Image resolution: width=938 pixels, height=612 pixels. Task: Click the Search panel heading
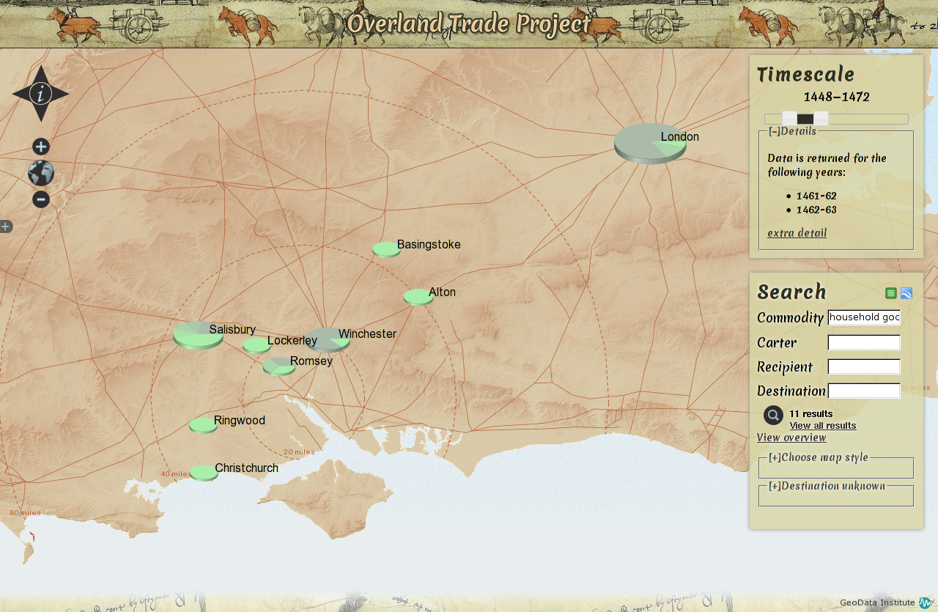pos(791,292)
